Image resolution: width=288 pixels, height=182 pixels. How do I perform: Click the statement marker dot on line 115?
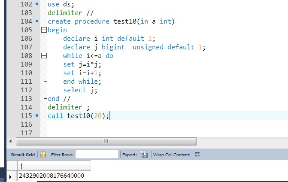(x=37, y=115)
